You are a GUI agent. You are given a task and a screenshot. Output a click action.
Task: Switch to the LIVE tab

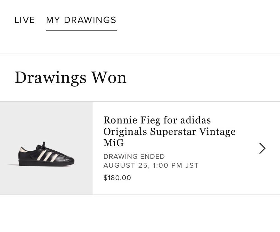25,20
